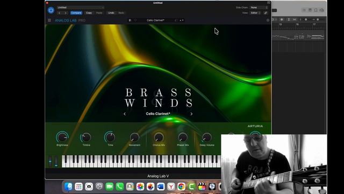Screen dimensions: 344x194
Task: Open the note pad icon in Logic window
Action: [310, 10]
